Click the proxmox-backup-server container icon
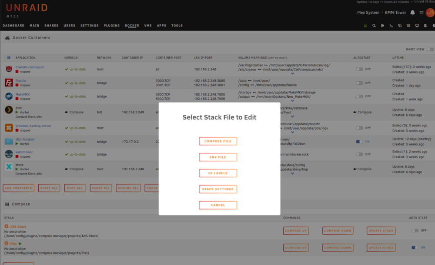Screen dimensions: 435x265 coord(9,128)
